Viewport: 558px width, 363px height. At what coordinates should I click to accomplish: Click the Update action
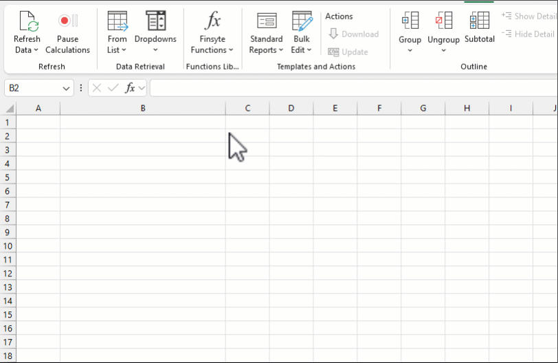point(348,52)
